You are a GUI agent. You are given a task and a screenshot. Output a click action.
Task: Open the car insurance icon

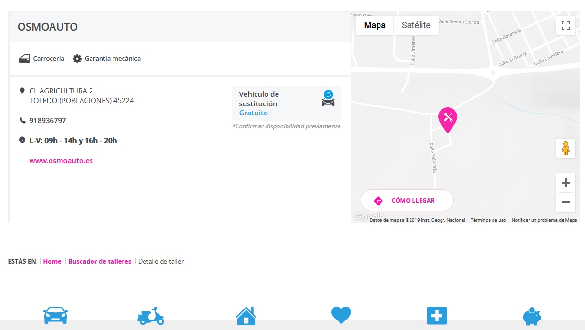click(x=55, y=315)
